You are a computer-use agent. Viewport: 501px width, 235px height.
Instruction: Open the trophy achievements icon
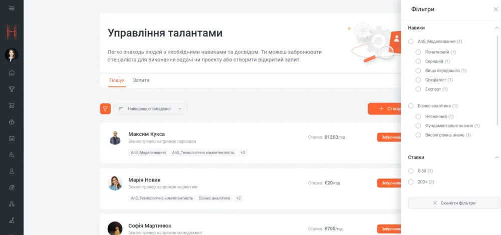click(x=12, y=89)
